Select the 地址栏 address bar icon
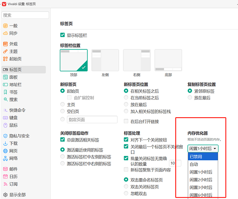This screenshot has width=238, height=199. tap(5, 85)
